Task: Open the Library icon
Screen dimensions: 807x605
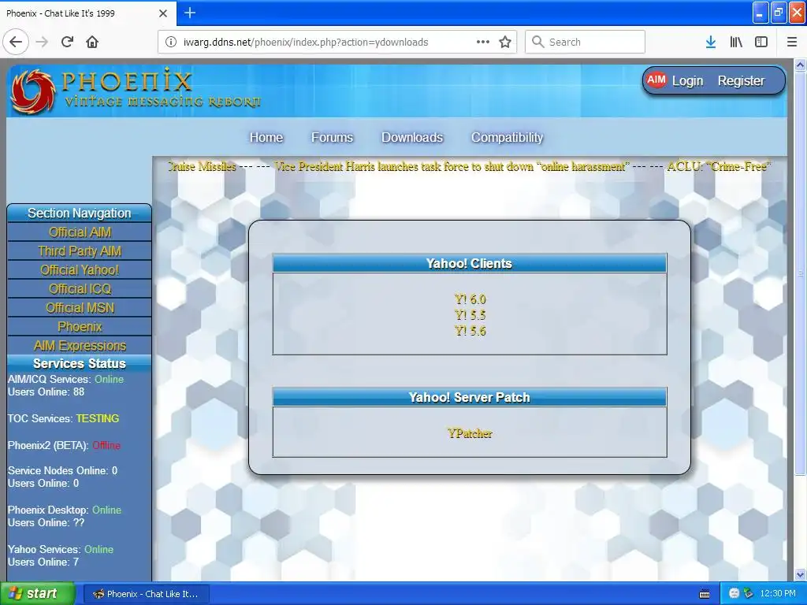Action: (x=736, y=42)
